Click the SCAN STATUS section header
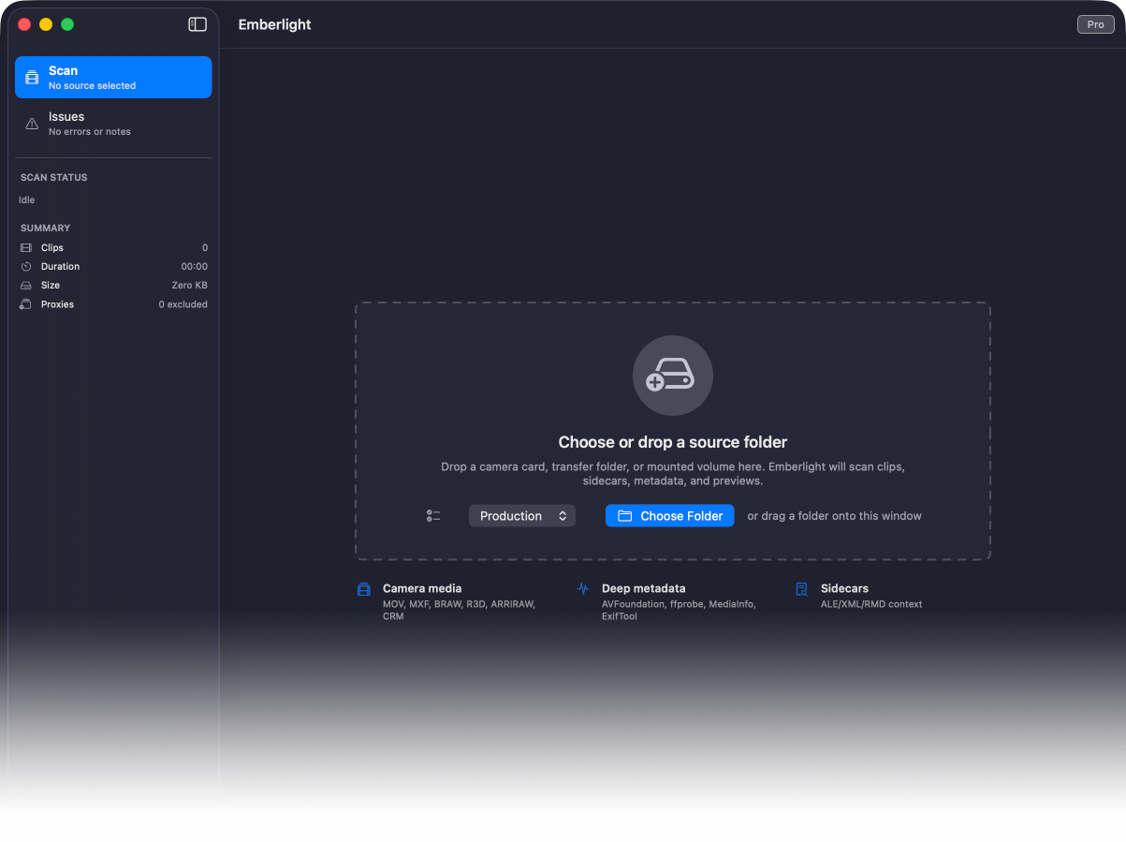The height and width of the screenshot is (842, 1126). point(54,177)
